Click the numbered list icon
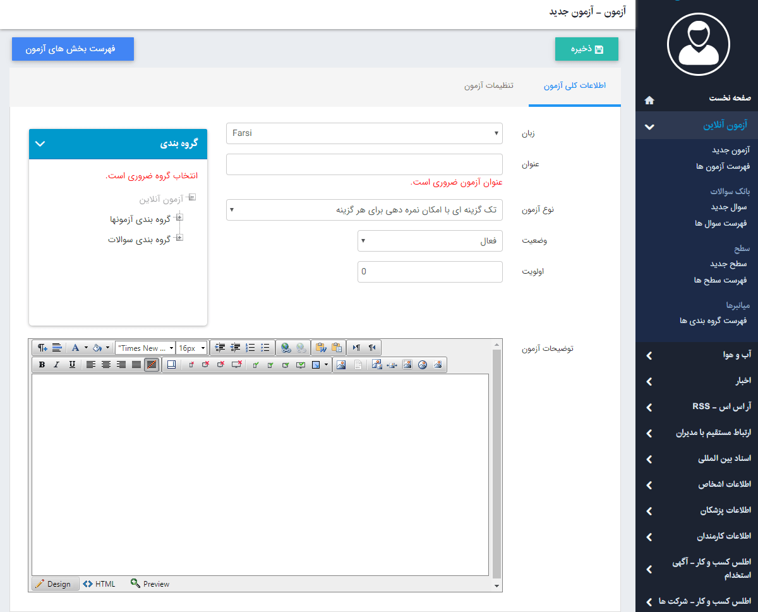This screenshot has height=612, width=758. (x=251, y=347)
